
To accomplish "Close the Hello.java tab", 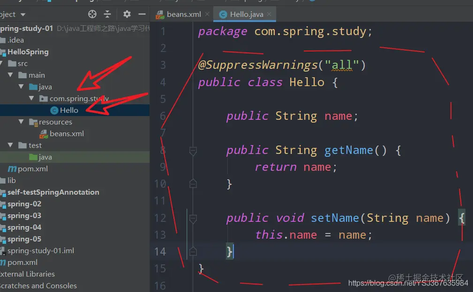I will click(x=269, y=14).
